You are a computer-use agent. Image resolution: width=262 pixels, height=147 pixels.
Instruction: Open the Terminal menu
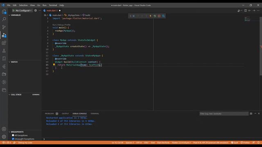pyautogui.click(x=53, y=5)
